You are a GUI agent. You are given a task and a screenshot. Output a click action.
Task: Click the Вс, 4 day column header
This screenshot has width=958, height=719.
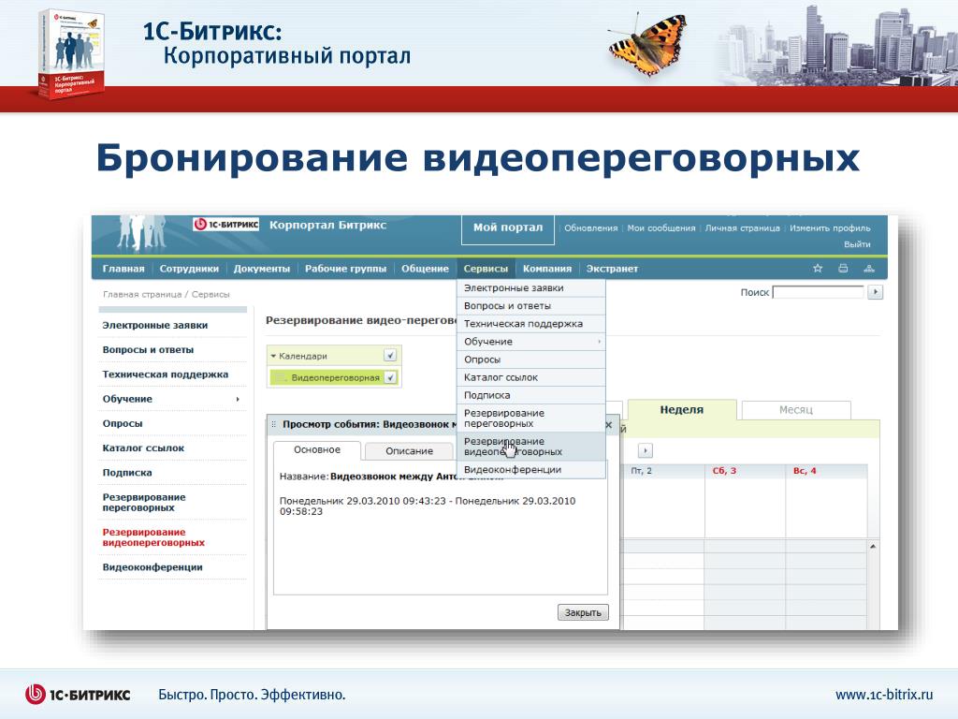tap(805, 471)
